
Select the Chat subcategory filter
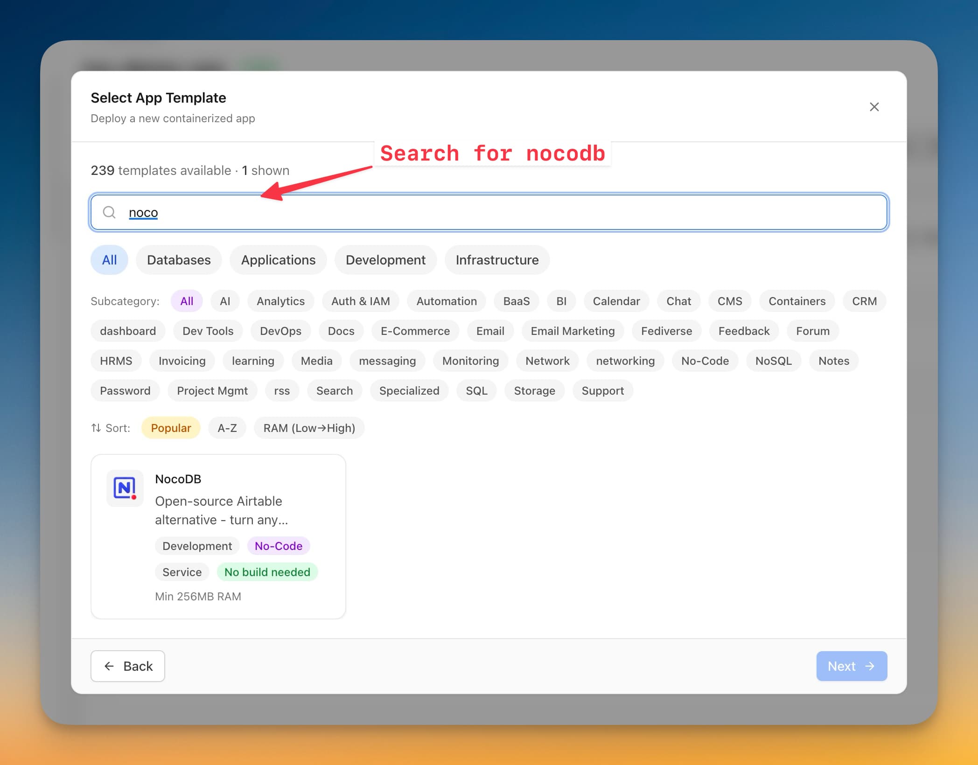point(678,301)
